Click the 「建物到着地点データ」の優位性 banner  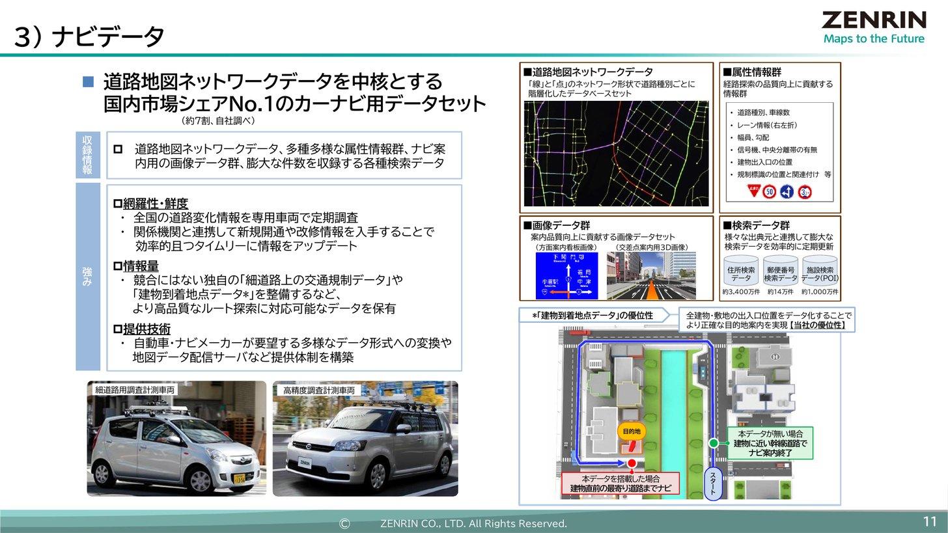[593, 316]
